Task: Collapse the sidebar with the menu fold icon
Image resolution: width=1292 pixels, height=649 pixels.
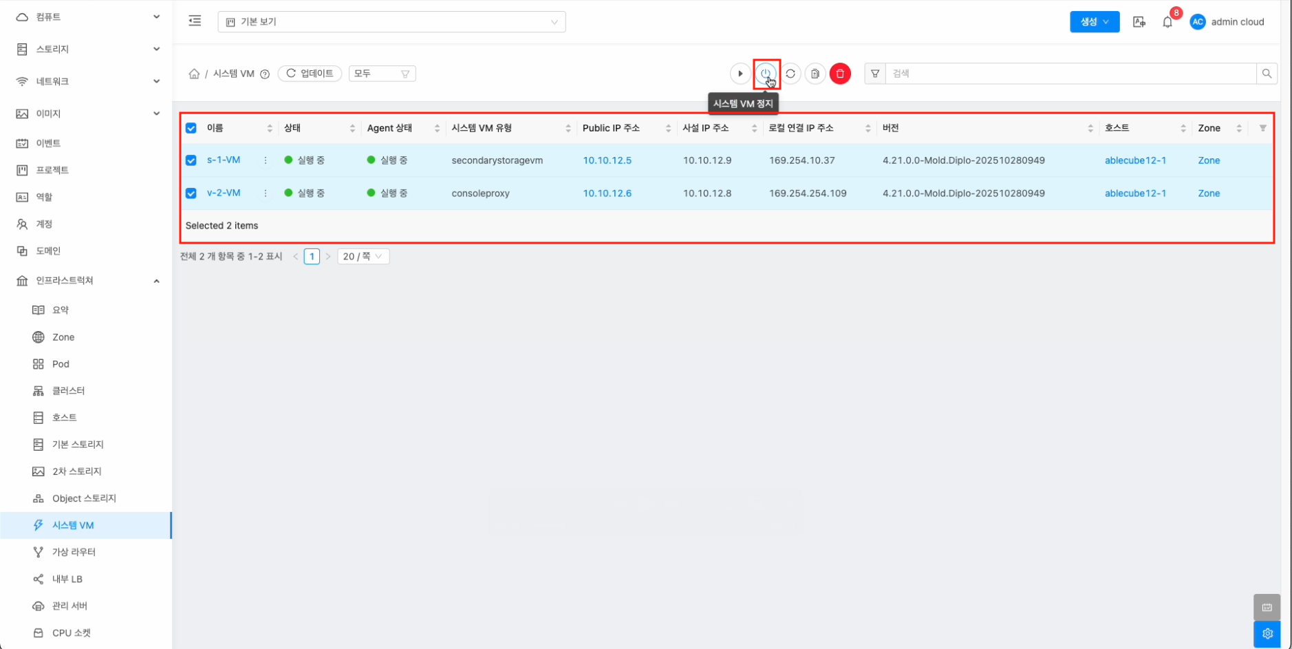Action: click(195, 21)
